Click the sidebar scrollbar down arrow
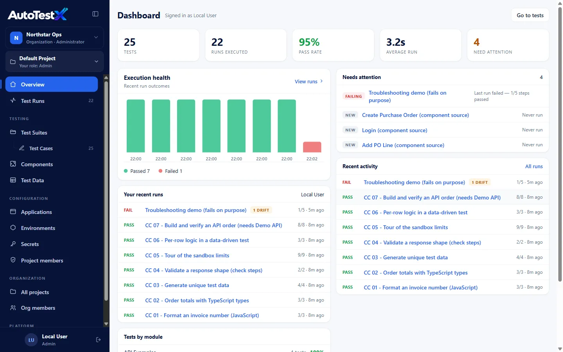This screenshot has height=352, width=563. pos(106,324)
